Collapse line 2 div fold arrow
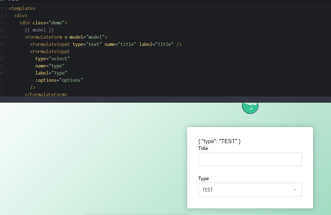This screenshot has height=215, width=331. pos(6,15)
